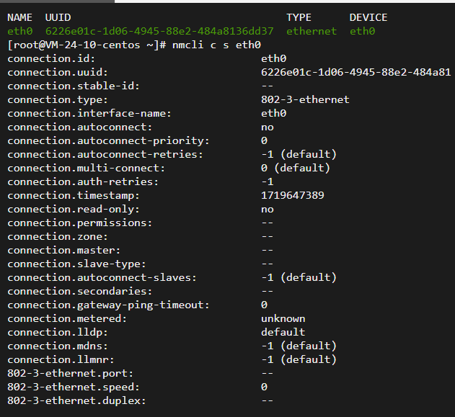
Task: Click the timestamp value 1719647389
Action: pos(293,195)
